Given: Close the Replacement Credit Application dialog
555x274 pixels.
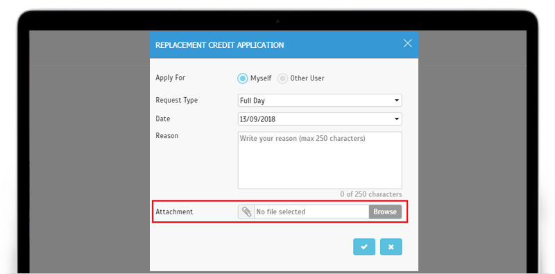Looking at the screenshot, I should tap(408, 43).
